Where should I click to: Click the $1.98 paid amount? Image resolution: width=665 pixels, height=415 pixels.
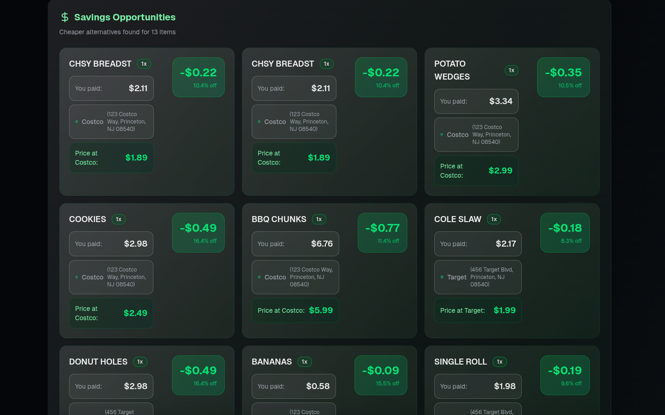(505, 386)
